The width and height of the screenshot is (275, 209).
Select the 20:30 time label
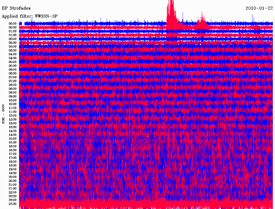coord(13,181)
